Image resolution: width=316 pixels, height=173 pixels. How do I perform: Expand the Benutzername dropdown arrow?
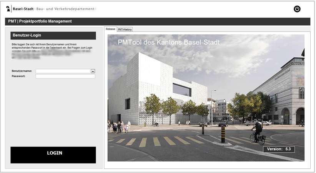[x=93, y=71]
